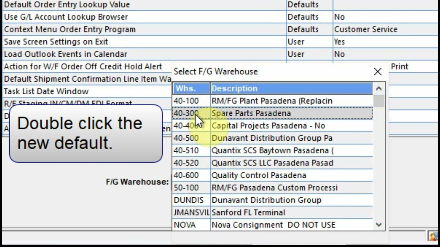Image resolution: width=440 pixels, height=247 pixels.
Task: Click No value for Load Outlook Events
Action: [x=386, y=54]
